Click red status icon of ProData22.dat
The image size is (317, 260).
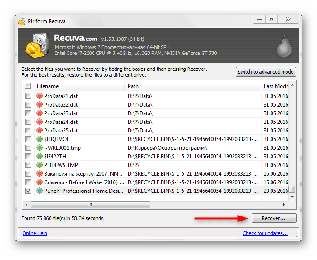pos(40,104)
